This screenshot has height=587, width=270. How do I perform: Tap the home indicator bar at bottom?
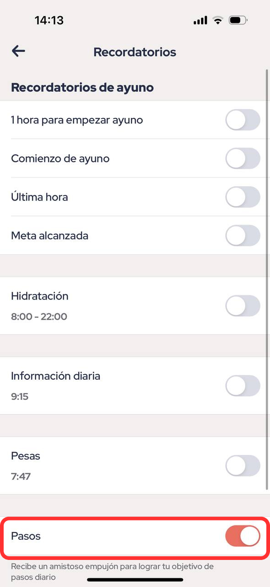pos(135,580)
